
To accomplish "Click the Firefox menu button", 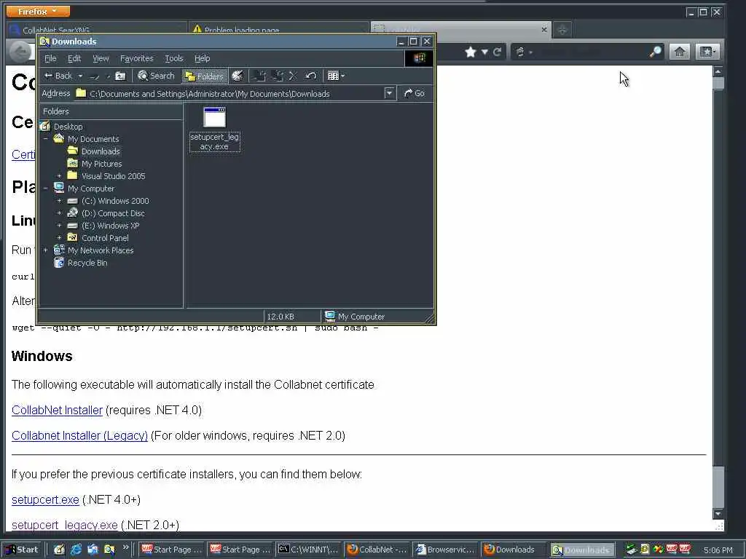I will [38, 11].
